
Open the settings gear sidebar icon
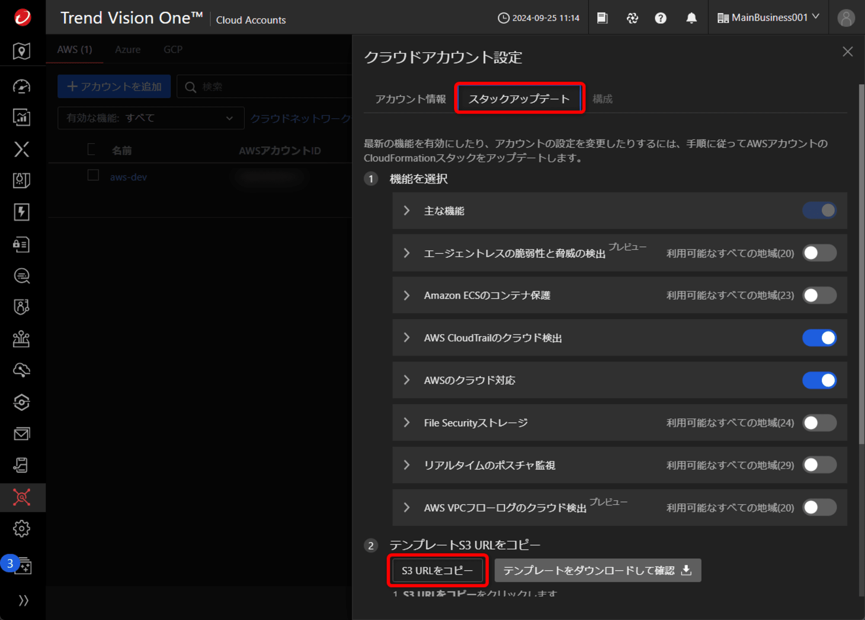point(22,528)
